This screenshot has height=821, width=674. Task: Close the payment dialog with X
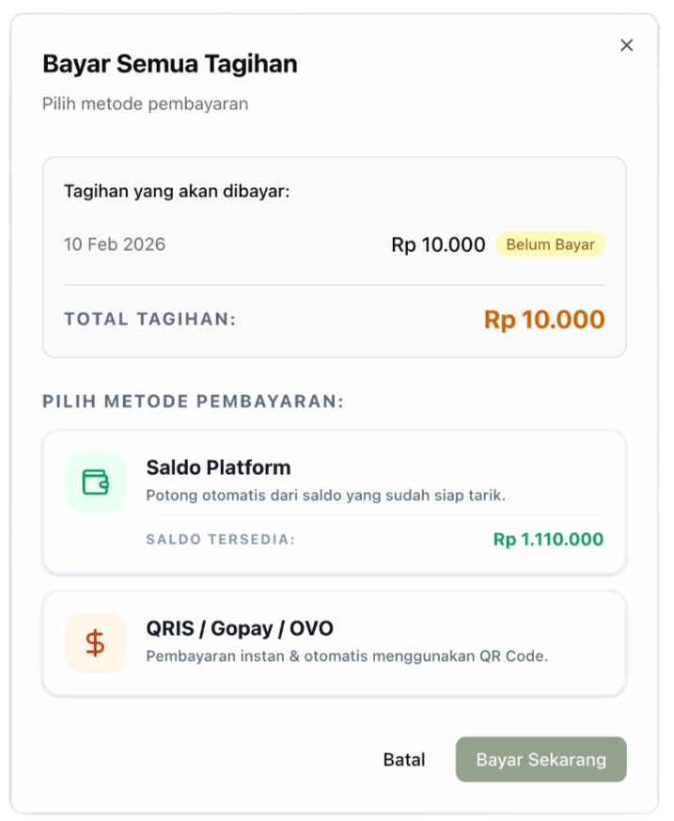(x=627, y=45)
